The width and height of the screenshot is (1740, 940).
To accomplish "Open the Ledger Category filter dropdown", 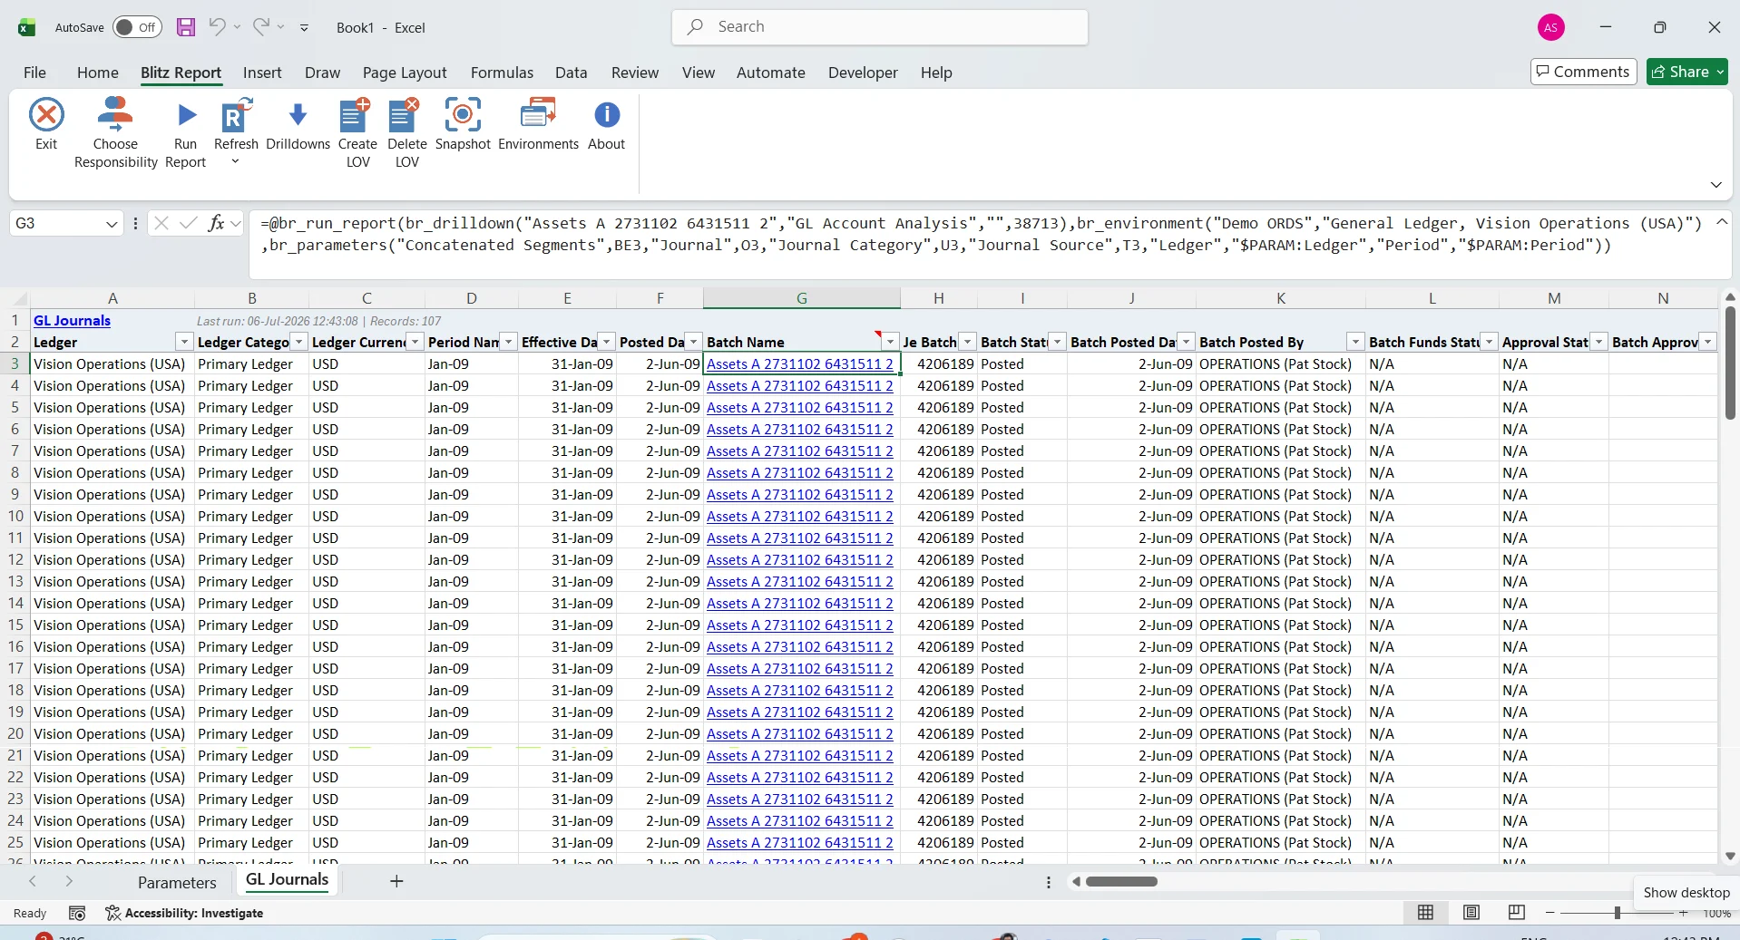I will click(x=298, y=342).
